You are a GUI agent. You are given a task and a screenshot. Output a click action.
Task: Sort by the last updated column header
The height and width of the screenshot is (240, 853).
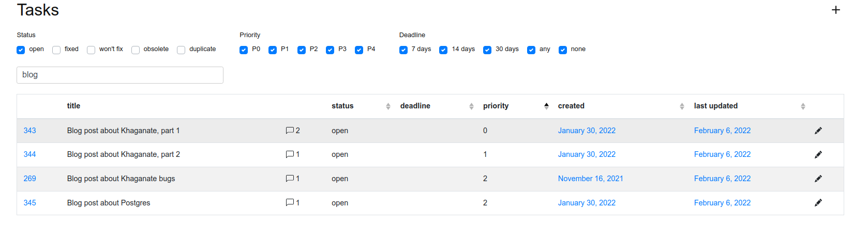point(715,106)
